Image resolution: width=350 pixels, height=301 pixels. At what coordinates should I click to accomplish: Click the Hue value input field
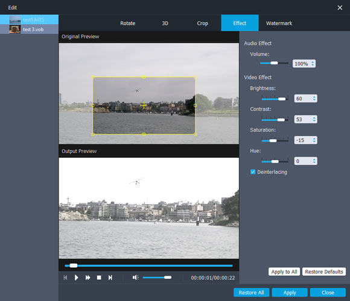pyautogui.click(x=303, y=161)
